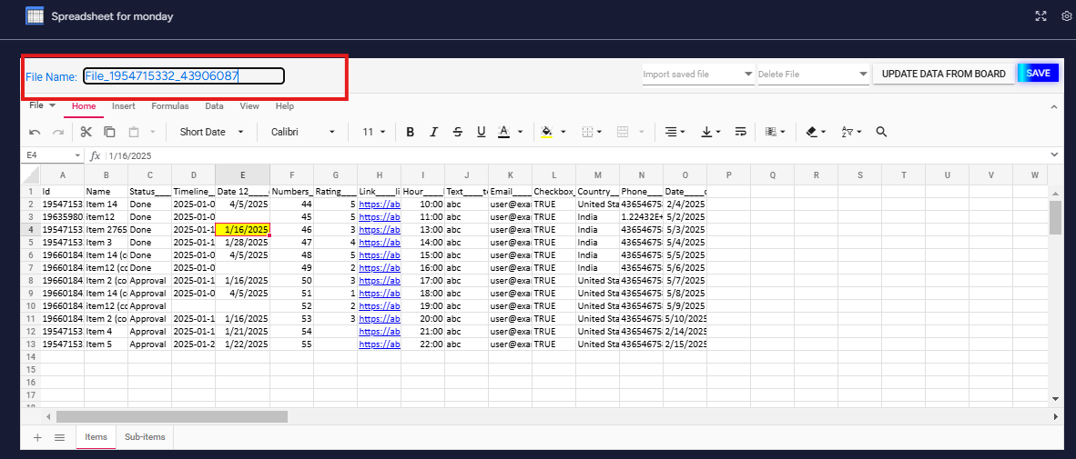Cut the selection with the scissors icon
1076x459 pixels.
pyautogui.click(x=86, y=132)
